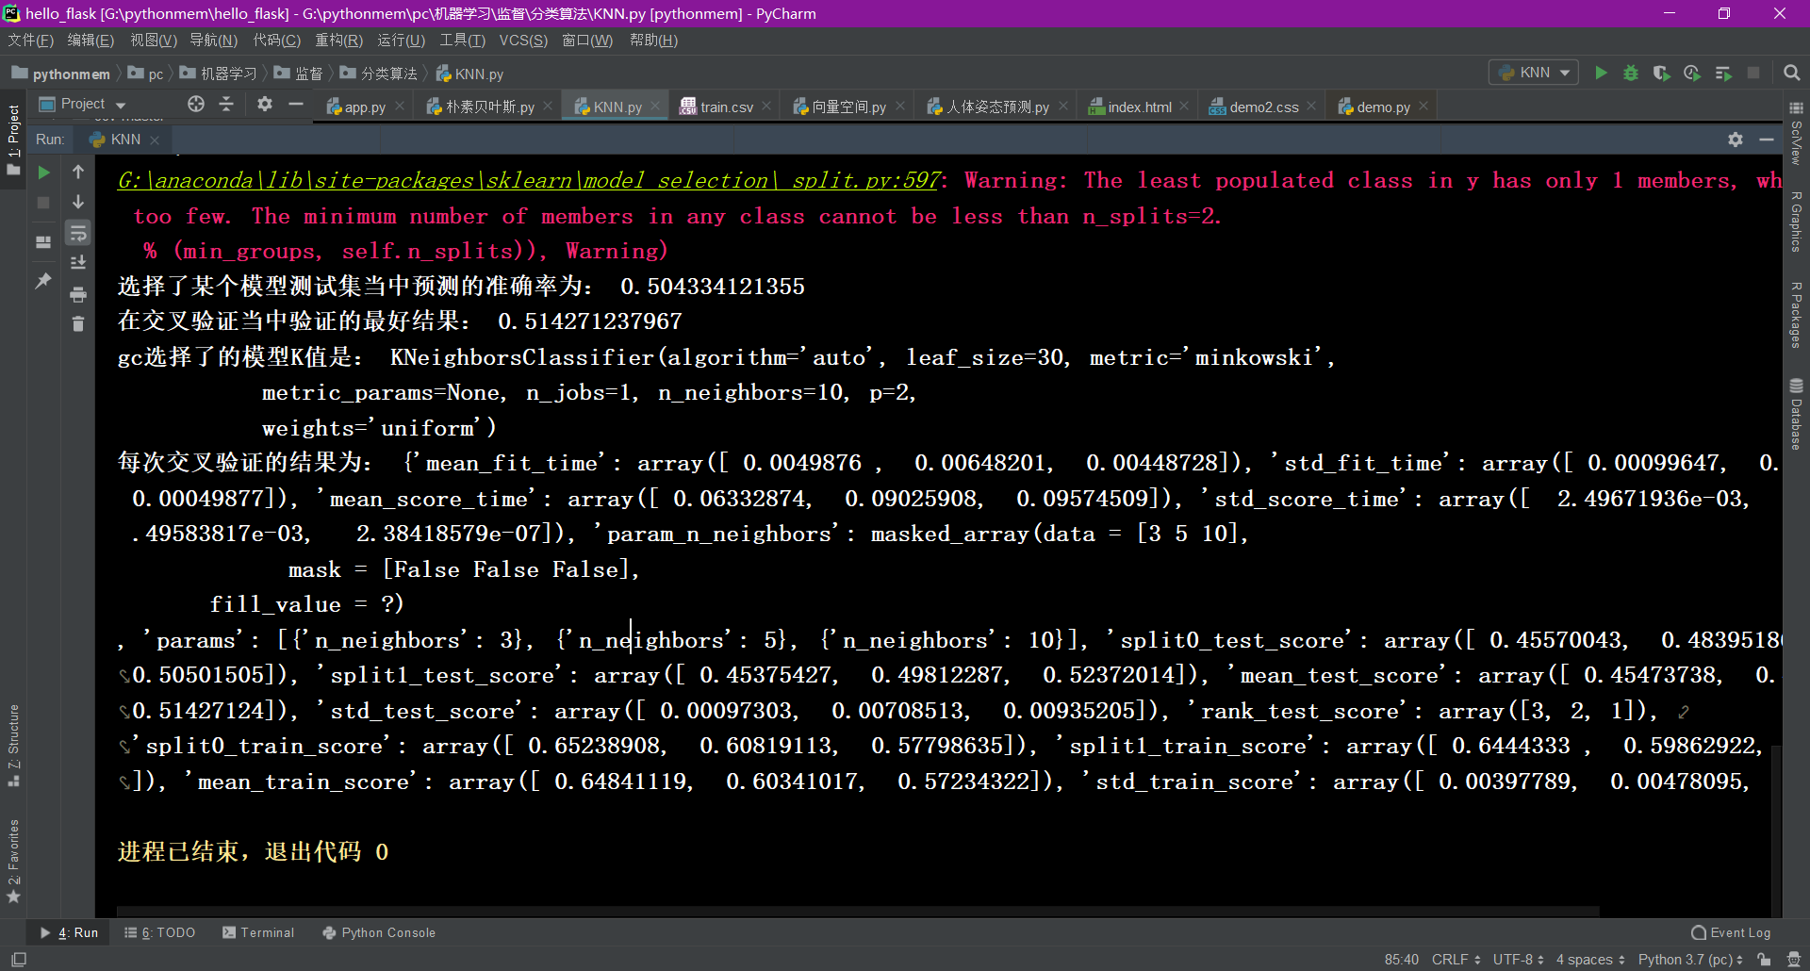Run KNN with coverage
The image size is (1810, 971).
(x=1662, y=73)
